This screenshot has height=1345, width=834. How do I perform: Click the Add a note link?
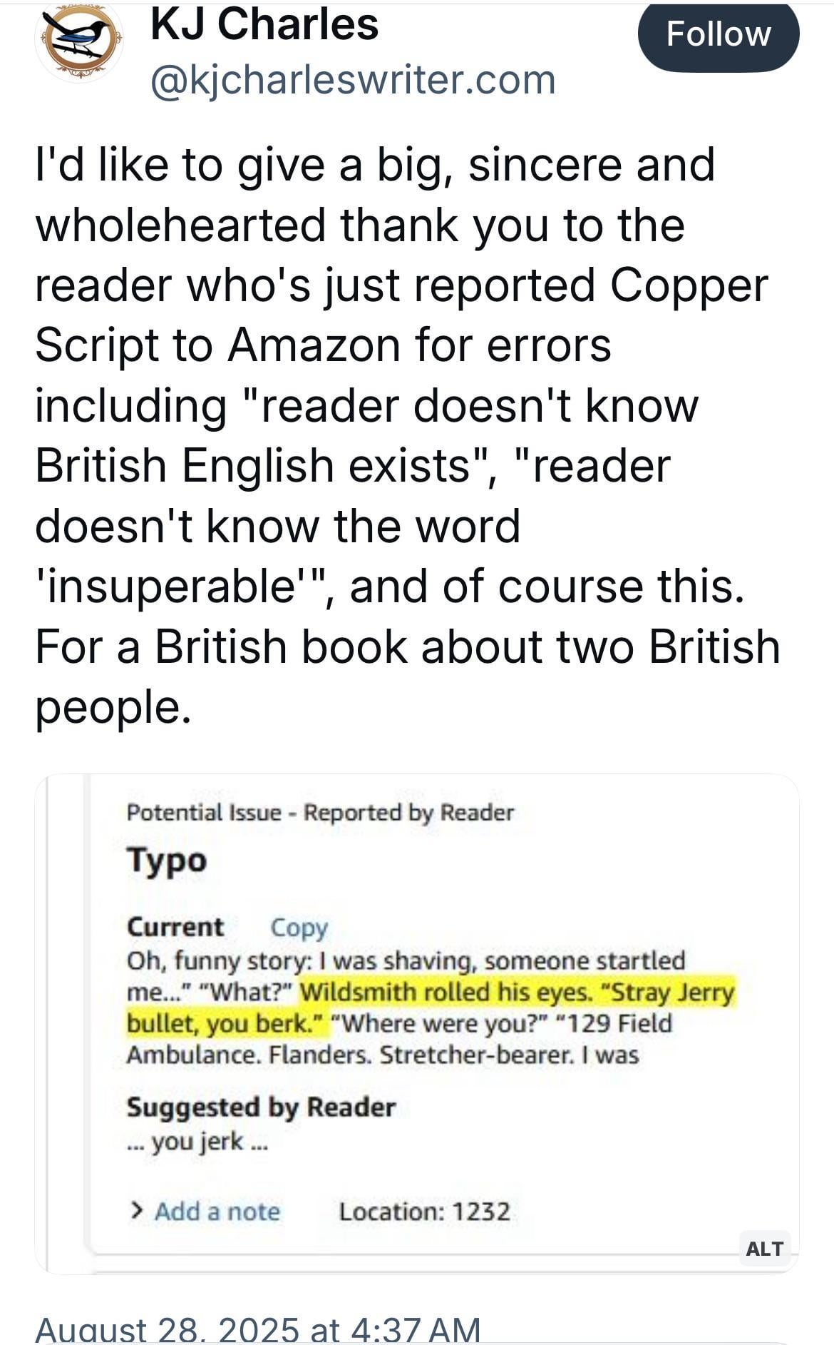[217, 1212]
